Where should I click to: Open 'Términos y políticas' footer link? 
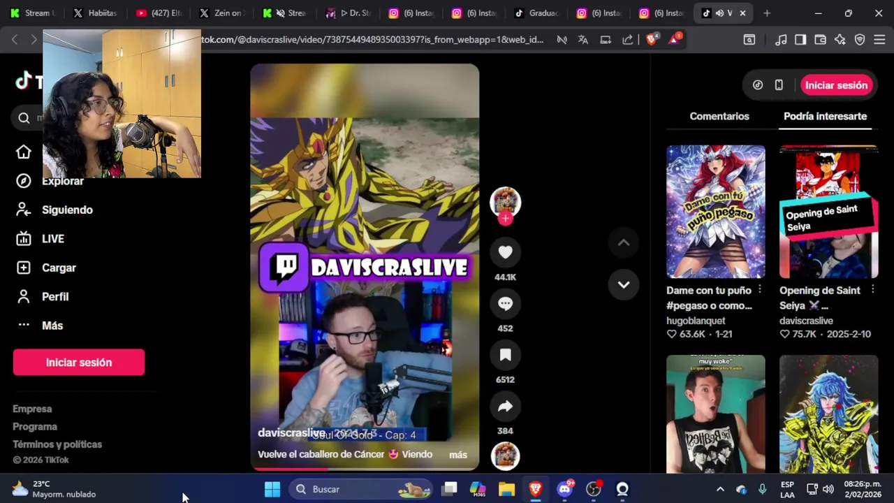point(57,444)
